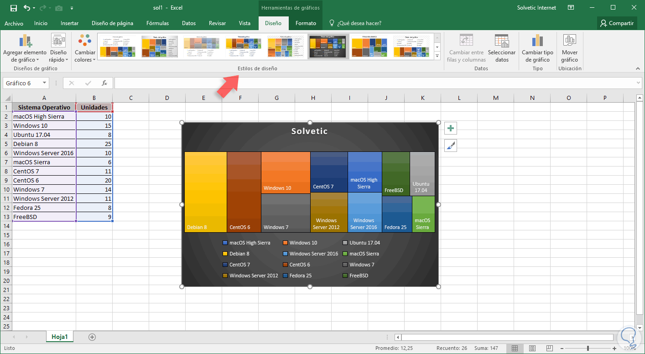The height and width of the screenshot is (354, 645).
Task: Select cell A1 Sistema Operativo
Action: pos(44,107)
